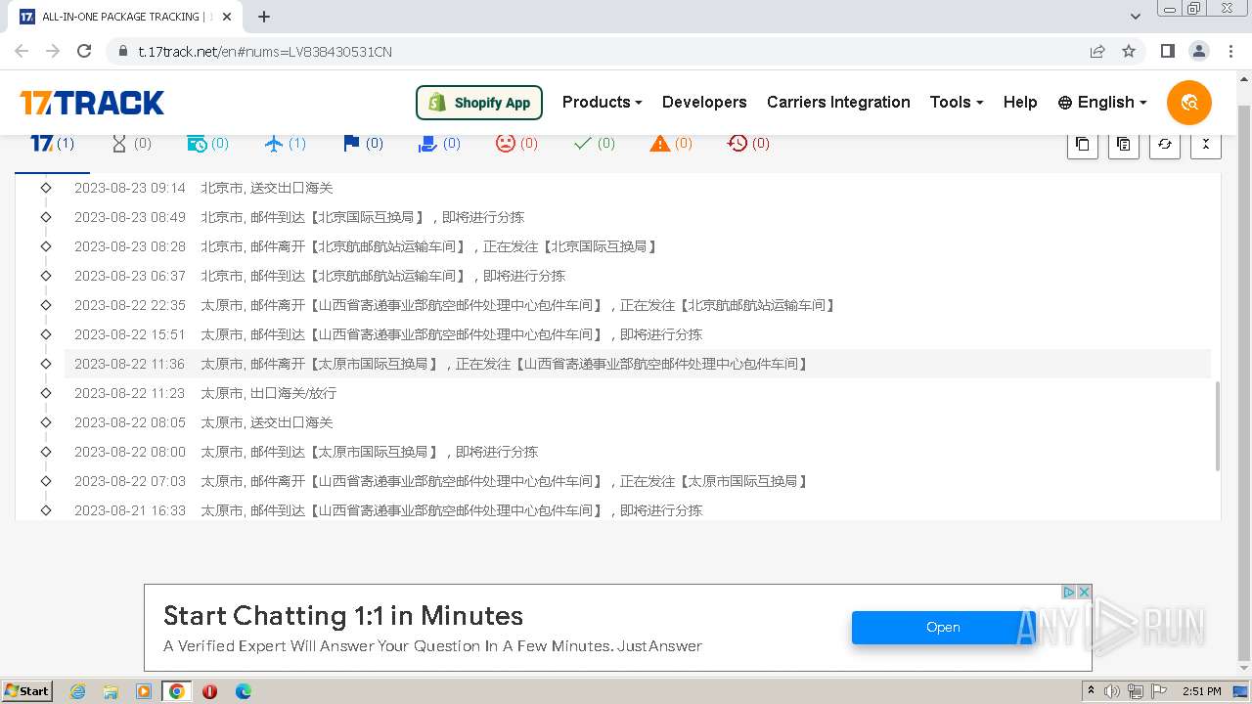Click the orange tracking search round button

point(1189,103)
